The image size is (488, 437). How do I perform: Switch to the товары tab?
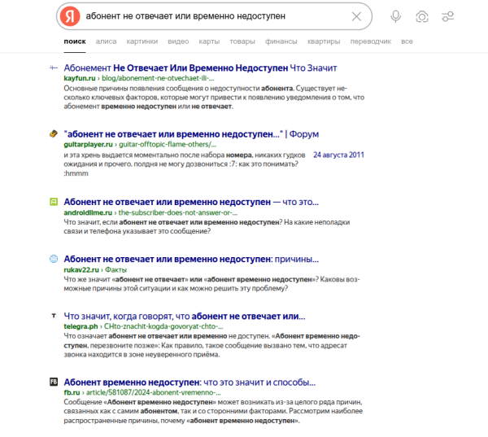(x=242, y=42)
